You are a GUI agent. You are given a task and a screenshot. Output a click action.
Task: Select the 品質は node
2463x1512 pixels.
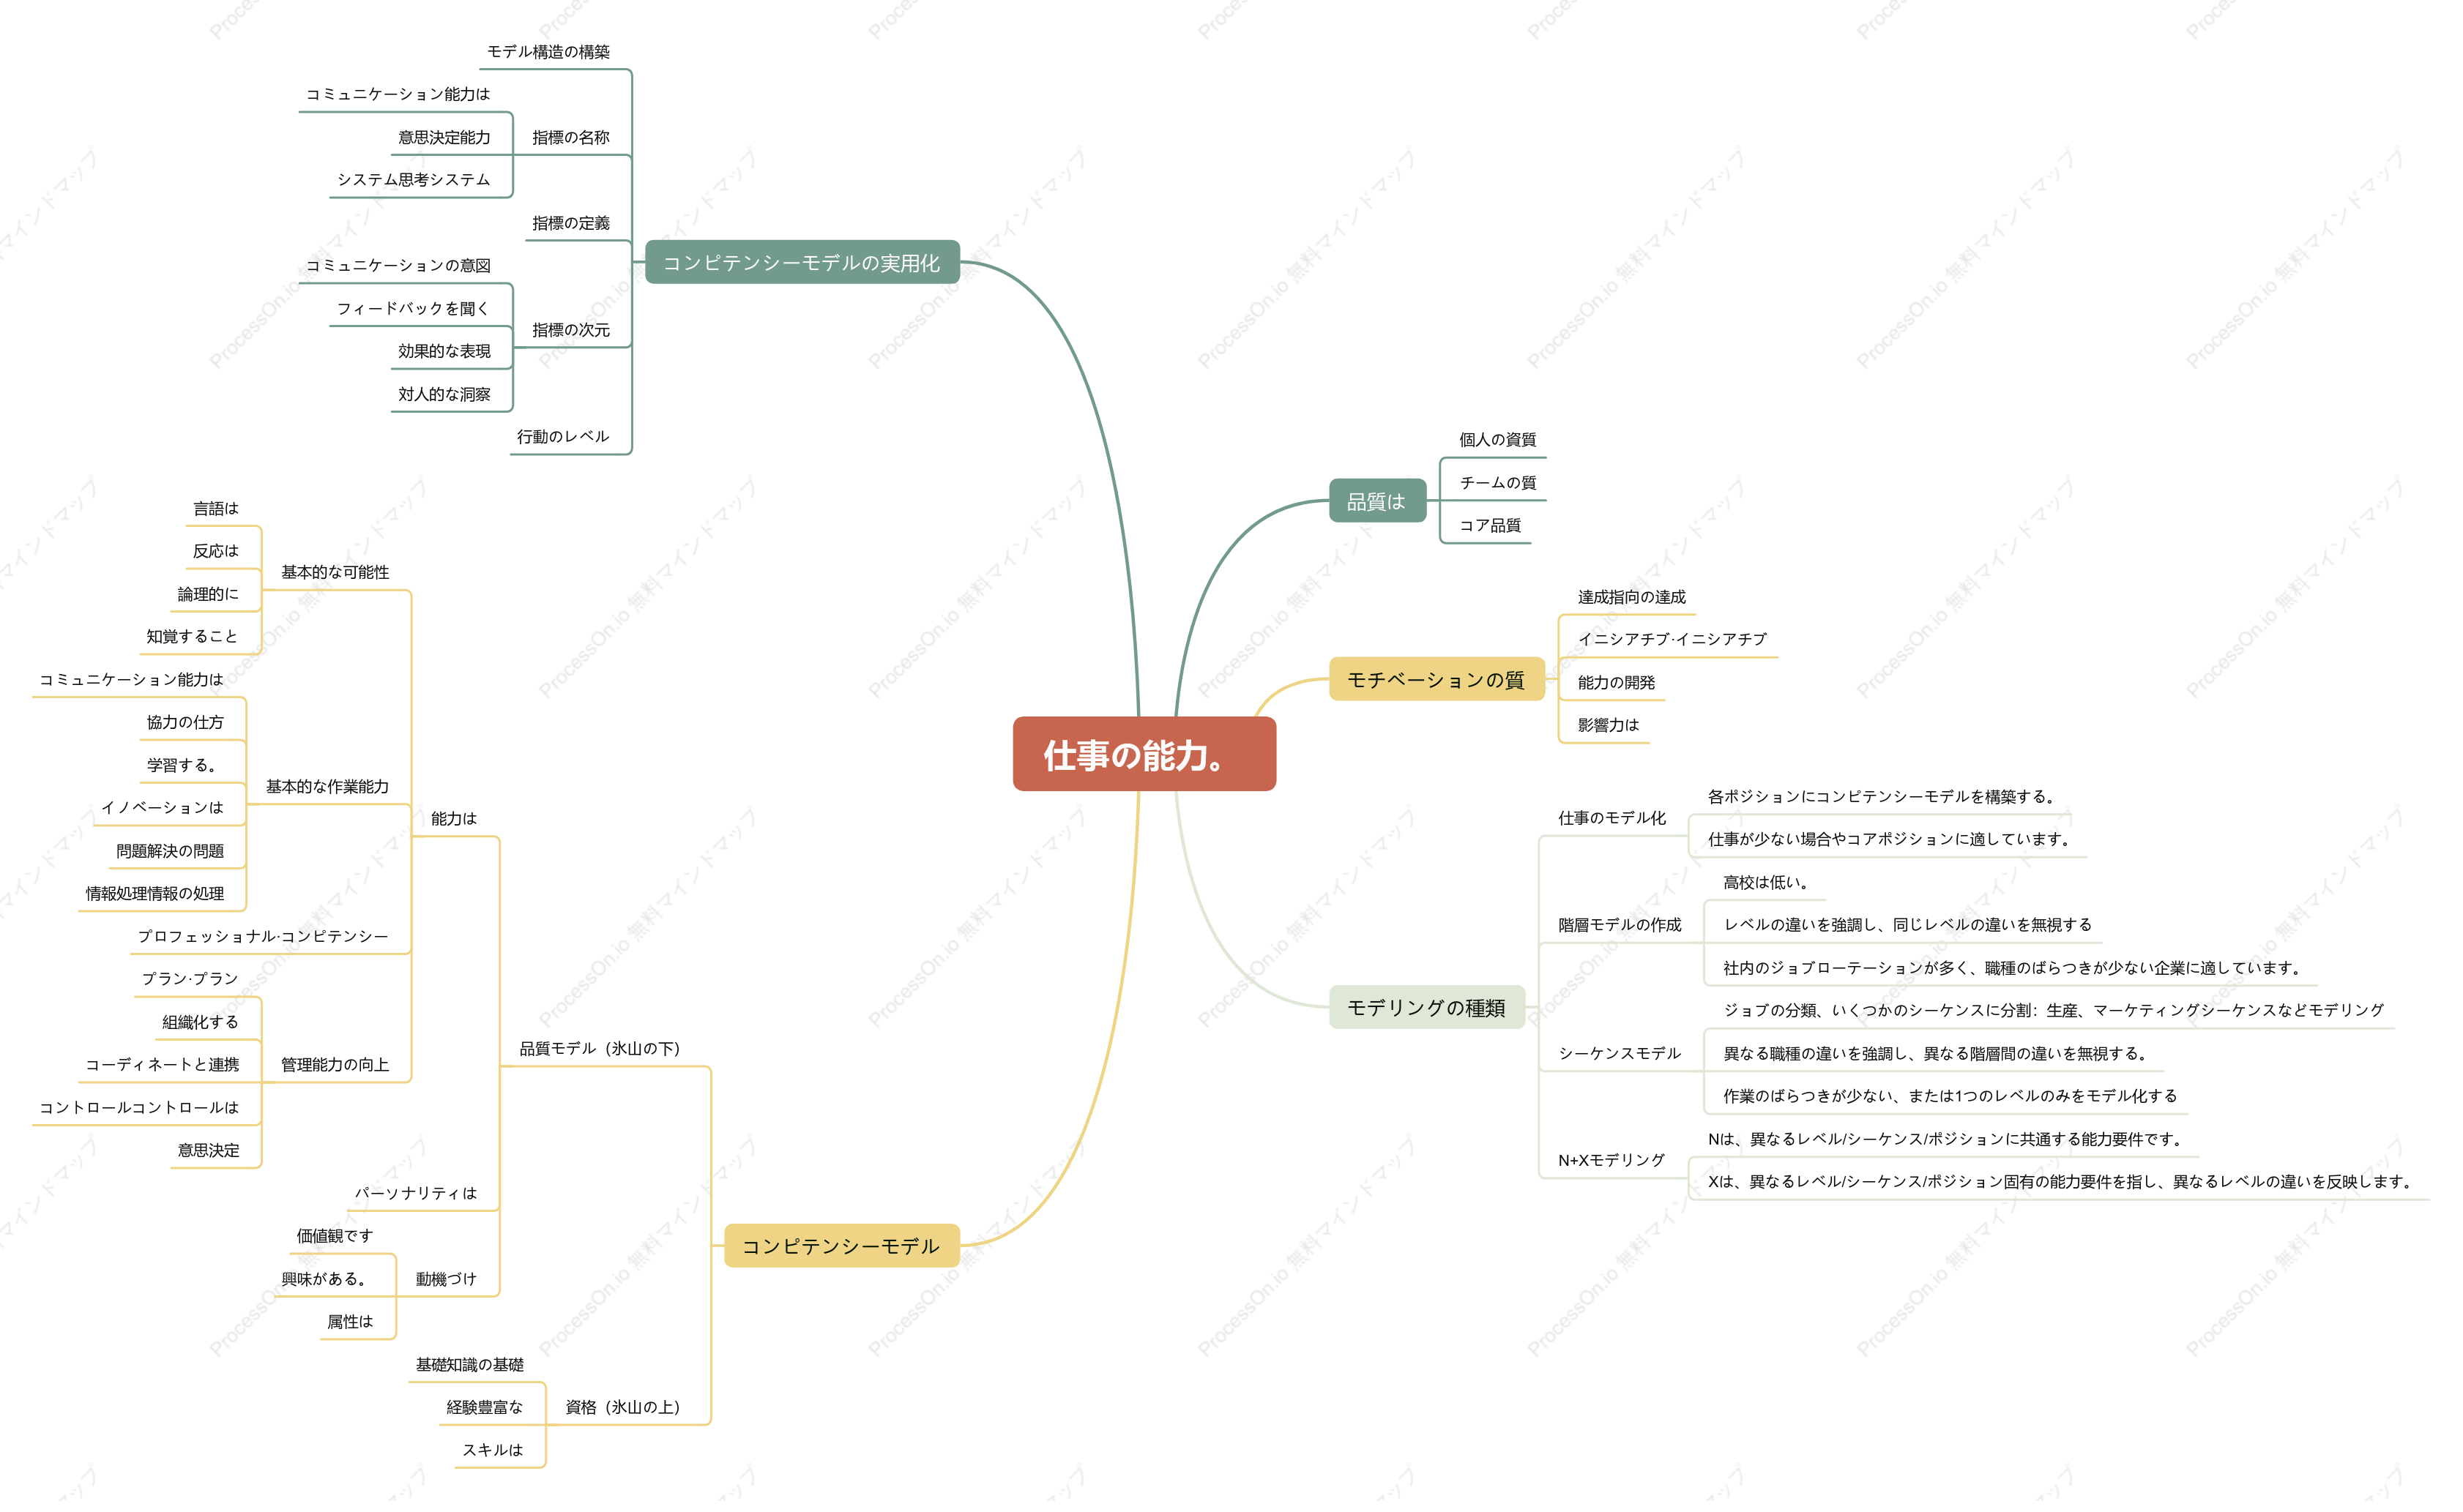[1376, 501]
